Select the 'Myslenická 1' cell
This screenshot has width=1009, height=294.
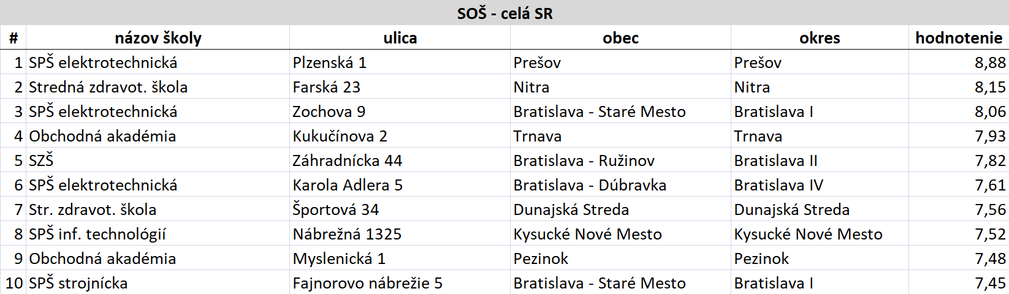(400, 258)
